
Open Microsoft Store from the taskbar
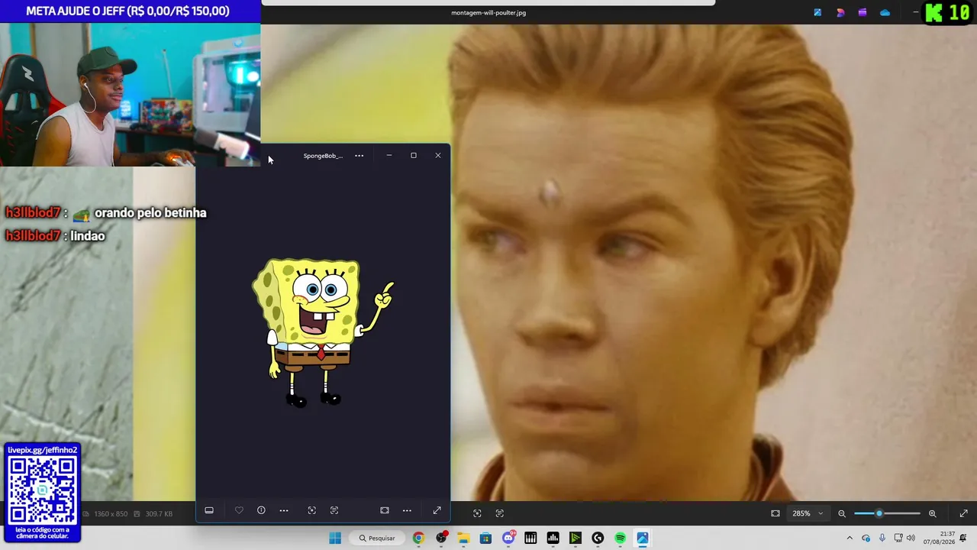[x=485, y=538]
